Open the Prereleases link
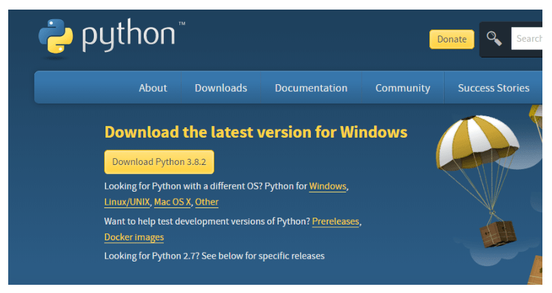 [x=336, y=221]
